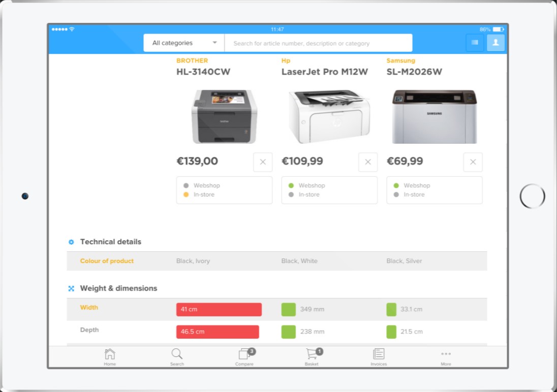557x392 pixels.
Task: Click the Samsung brand label
Action: coord(400,60)
